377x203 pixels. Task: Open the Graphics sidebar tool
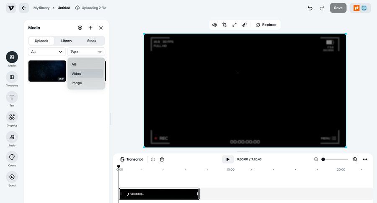(x=12, y=119)
